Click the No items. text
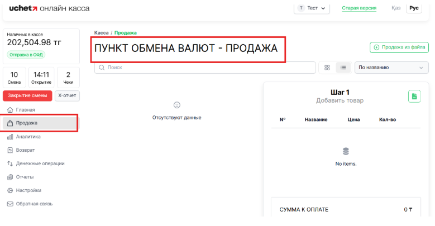 [346, 164]
